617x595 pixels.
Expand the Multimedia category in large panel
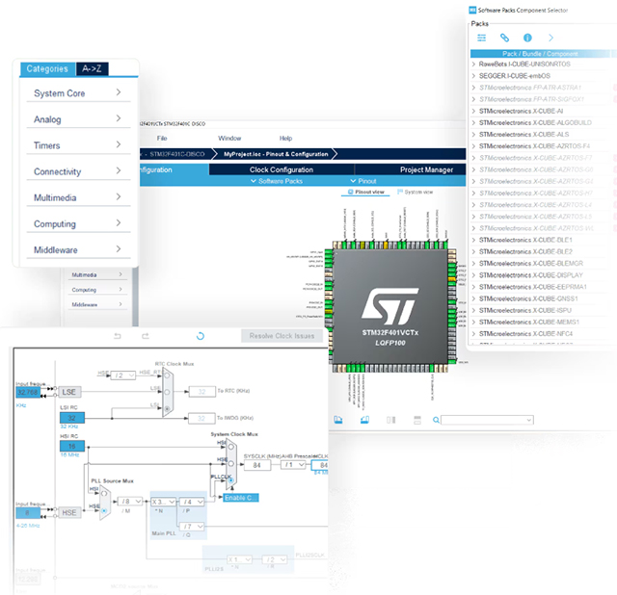tap(78, 197)
